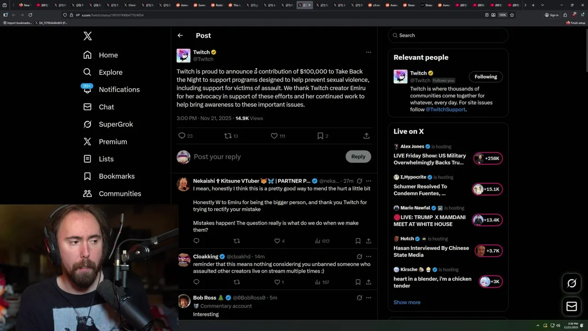
Task: Open a new browser tab with the plus button
Action: coord(533,5)
